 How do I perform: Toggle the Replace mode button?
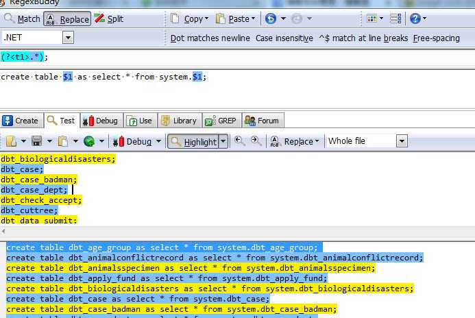(67, 19)
